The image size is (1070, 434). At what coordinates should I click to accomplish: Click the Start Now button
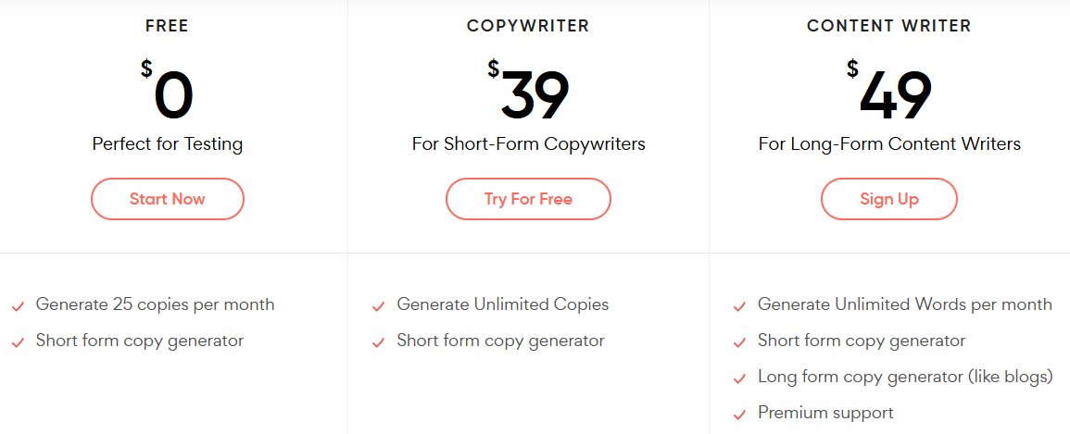pos(167,199)
